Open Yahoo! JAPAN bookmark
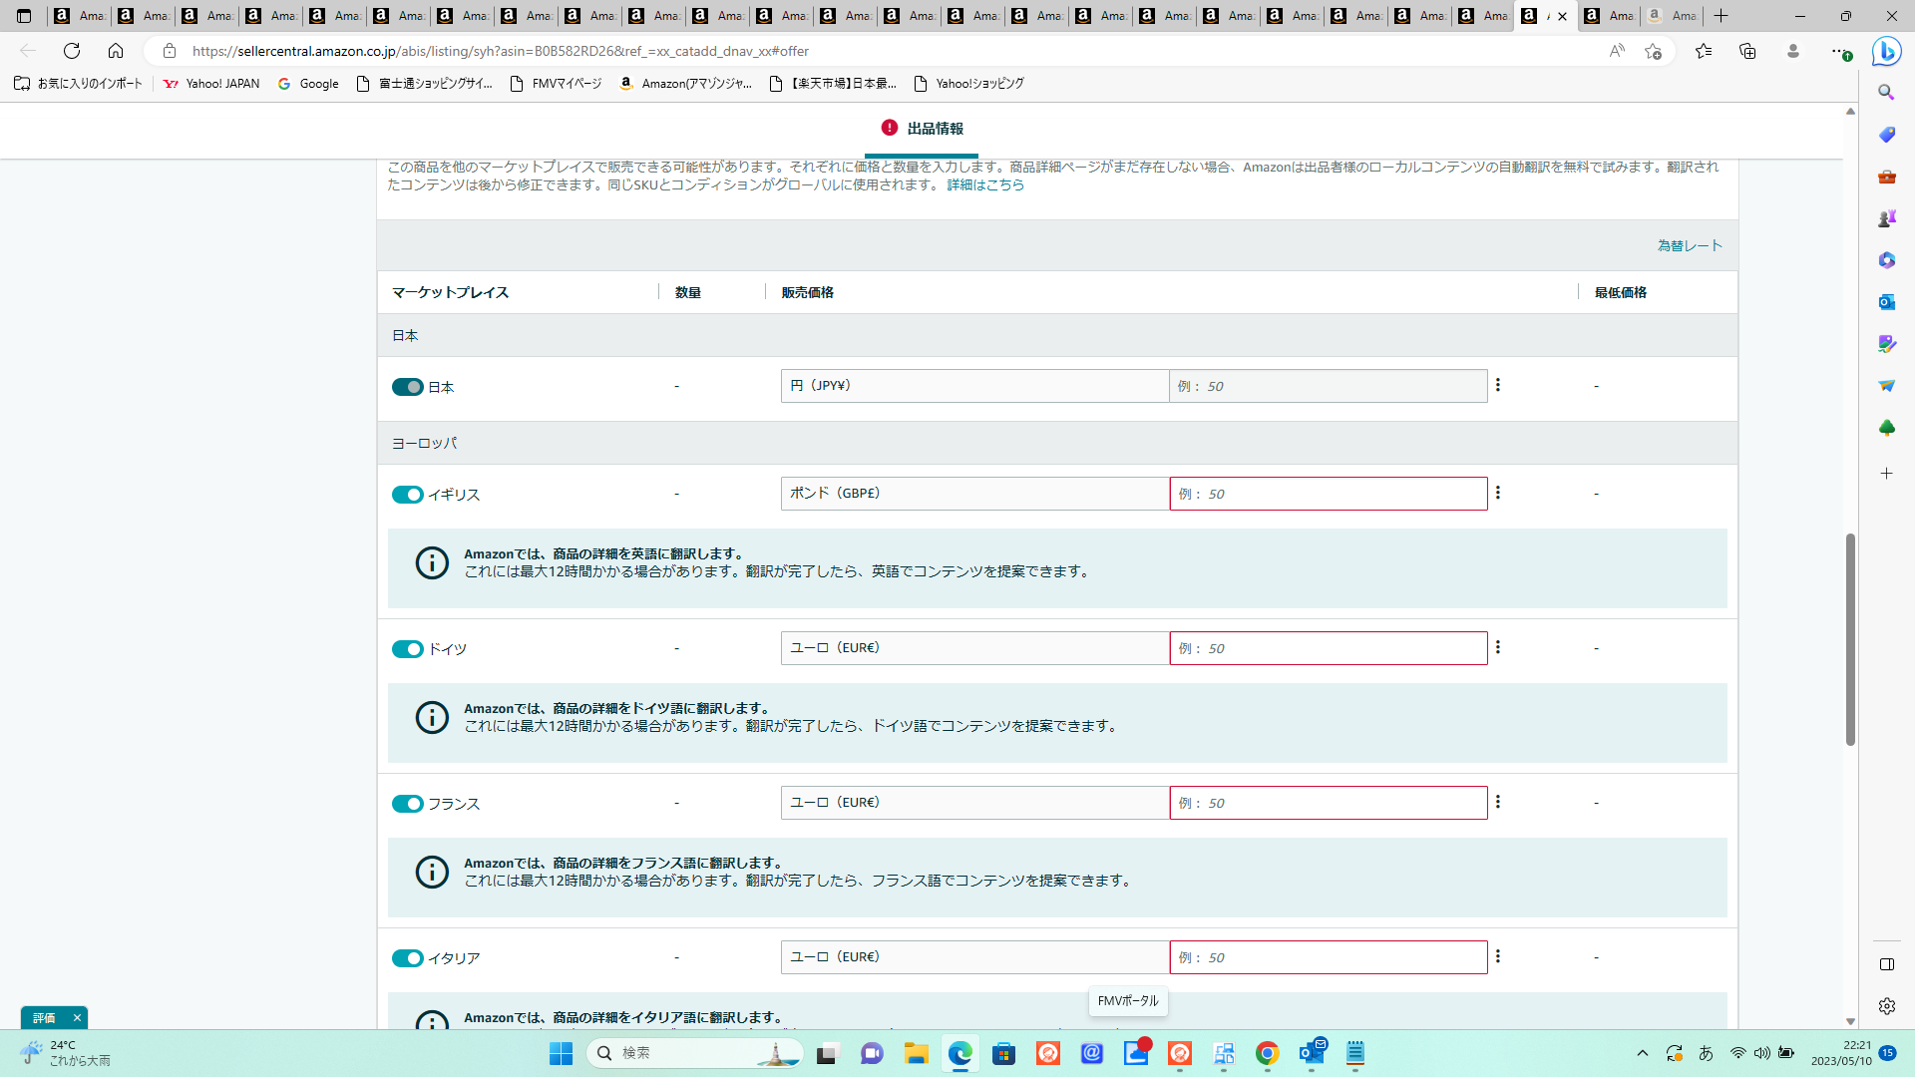The height and width of the screenshot is (1077, 1915). (211, 84)
